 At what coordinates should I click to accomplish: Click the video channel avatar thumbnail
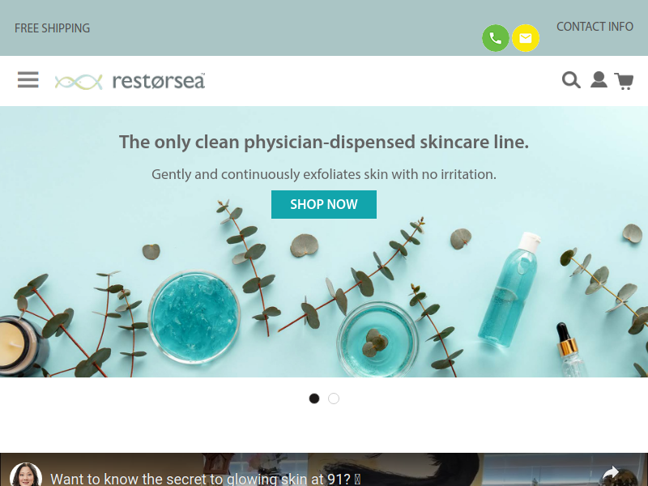click(x=26, y=475)
